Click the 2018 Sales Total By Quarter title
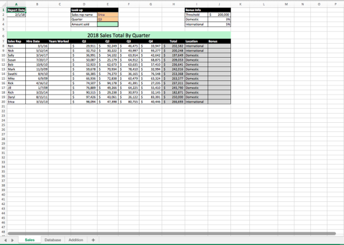 (x=119, y=36)
